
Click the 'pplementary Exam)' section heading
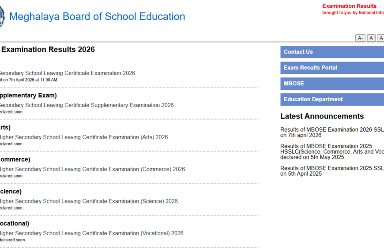pyautogui.click(x=28, y=95)
